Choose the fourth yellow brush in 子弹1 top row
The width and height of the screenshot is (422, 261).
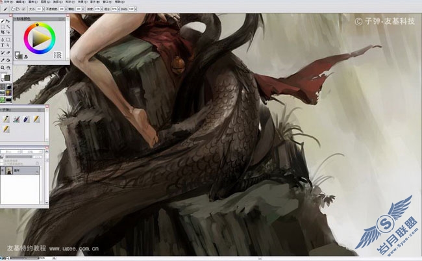coord(36,119)
